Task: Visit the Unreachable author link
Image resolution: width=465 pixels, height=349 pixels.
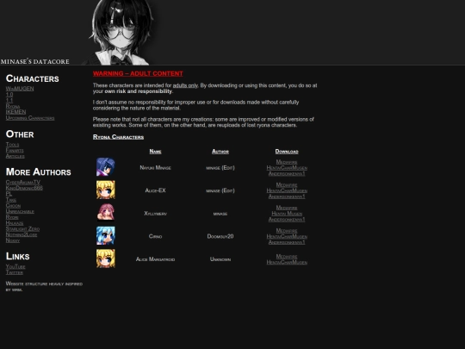Action: 20,211
